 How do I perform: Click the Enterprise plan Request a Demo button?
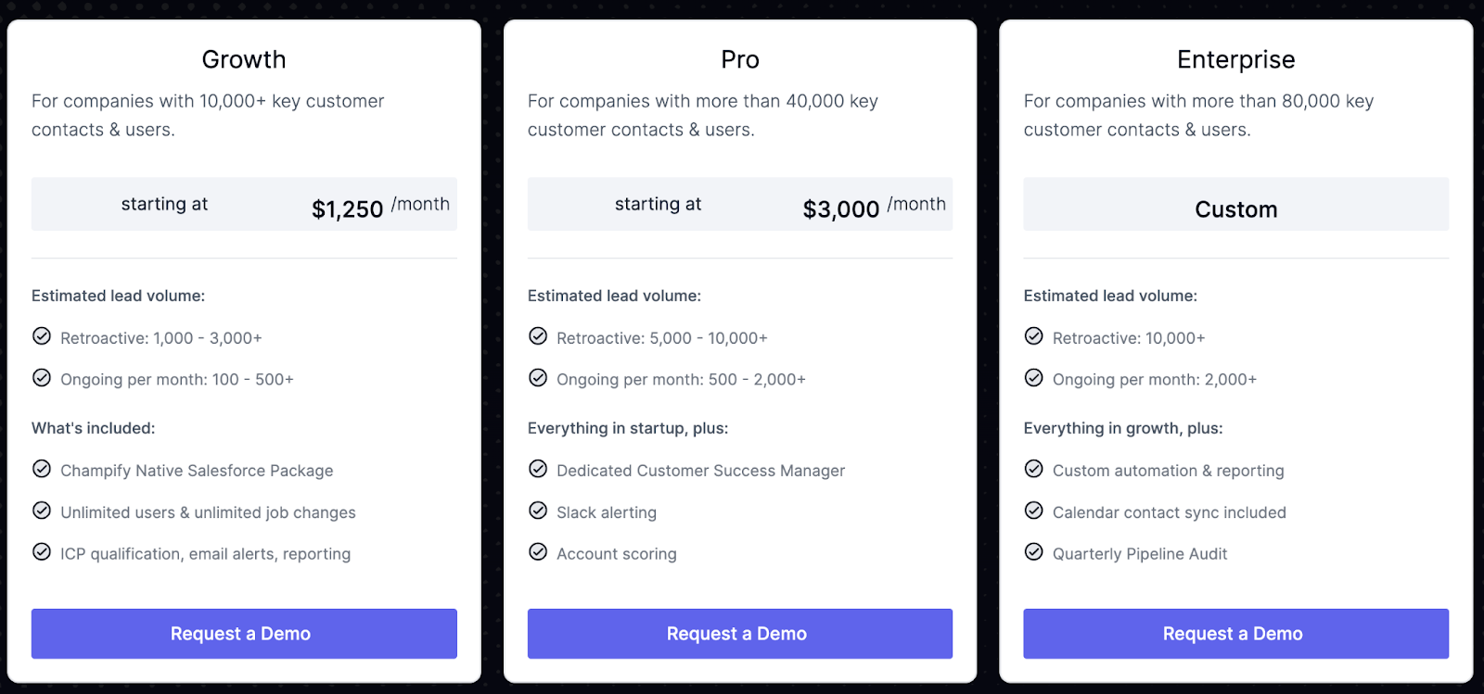point(1236,634)
